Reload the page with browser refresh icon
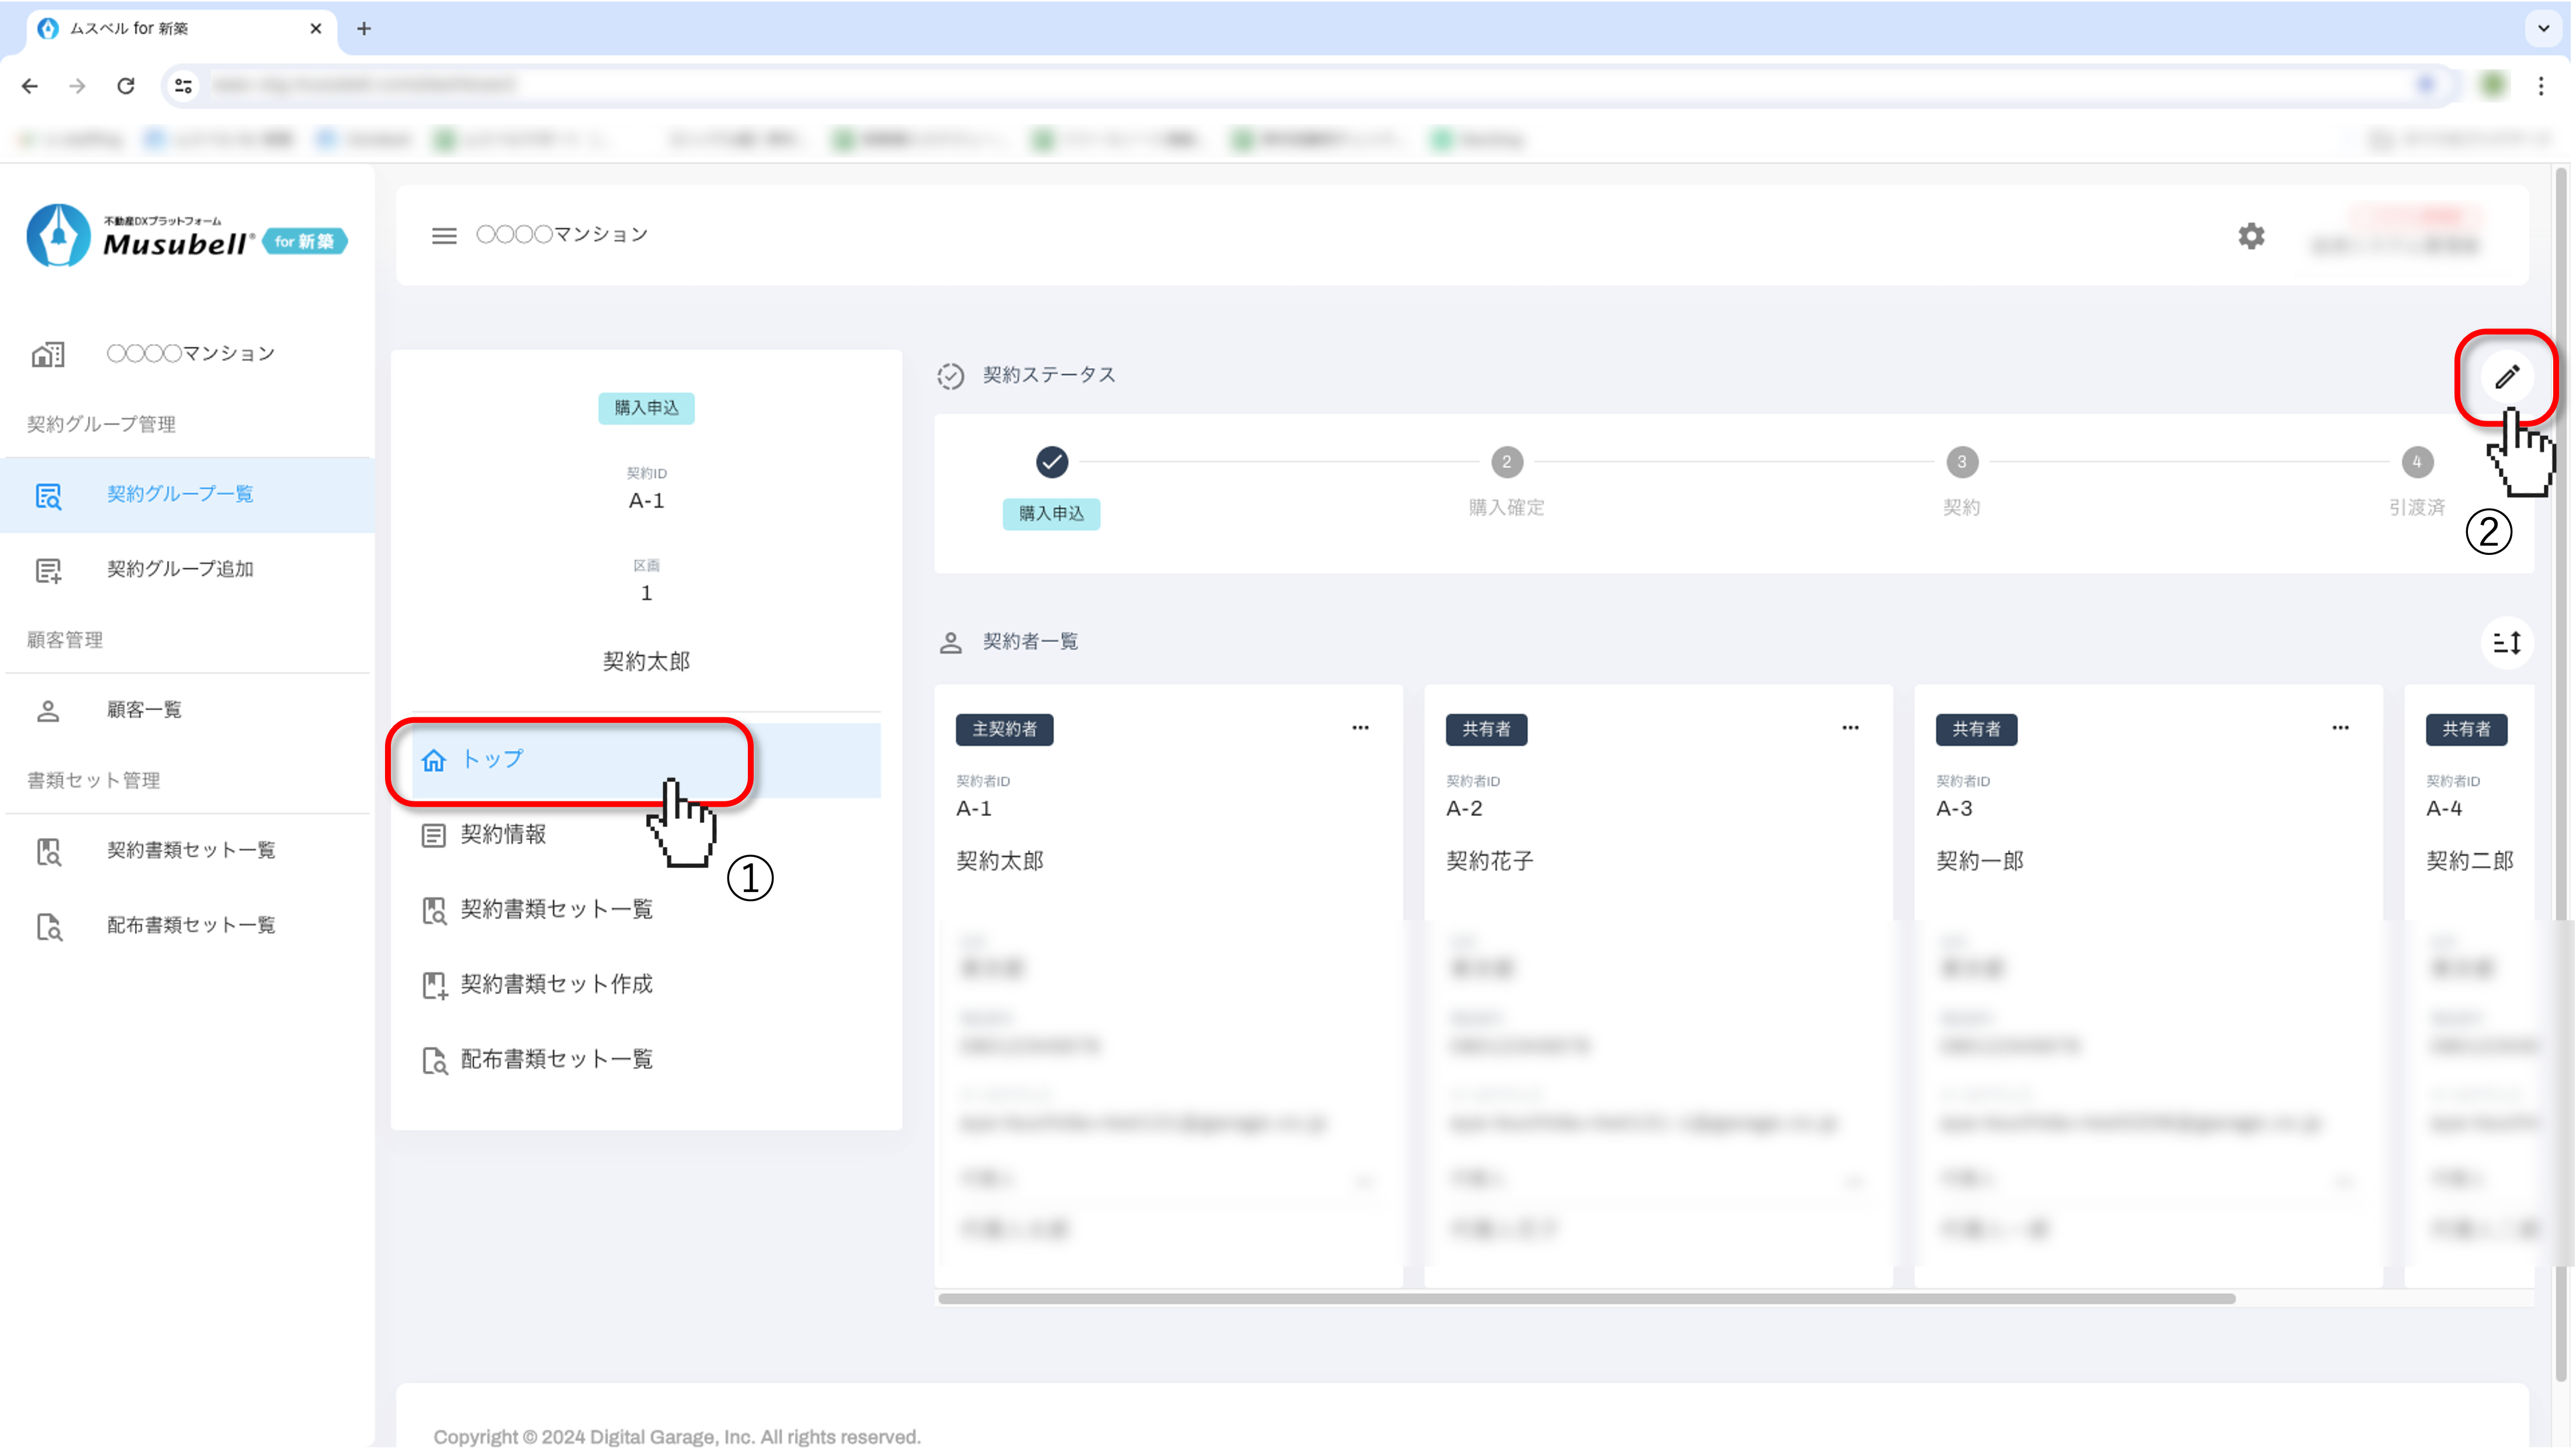The height and width of the screenshot is (1448, 2576). tap(126, 86)
